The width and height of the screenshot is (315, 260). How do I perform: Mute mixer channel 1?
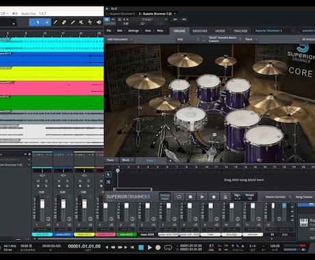[x=38, y=181]
